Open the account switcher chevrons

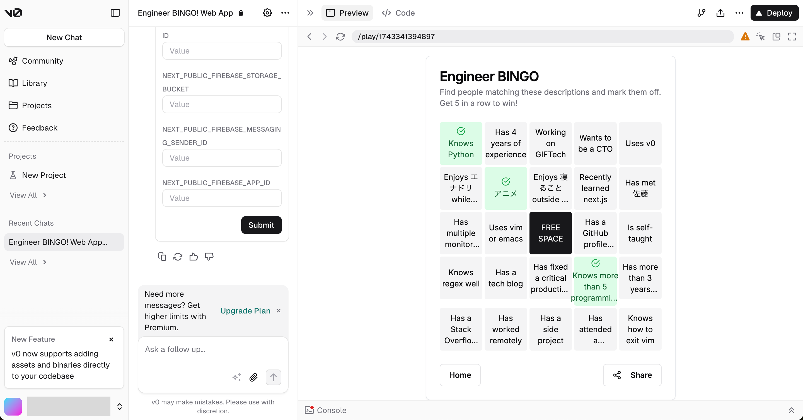[x=119, y=406]
